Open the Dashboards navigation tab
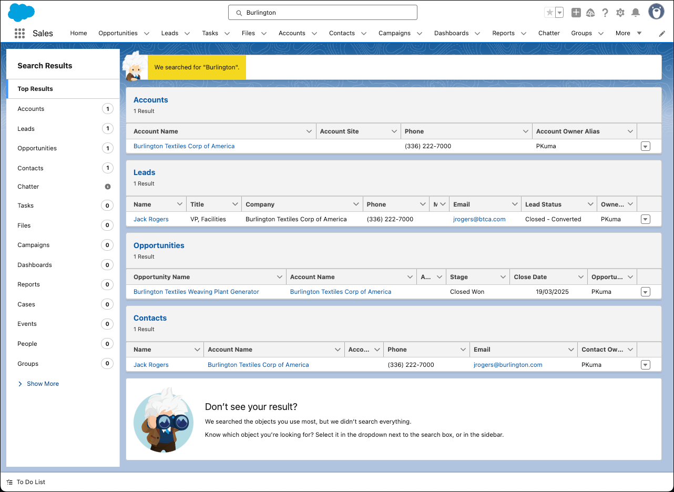The width and height of the screenshot is (674, 492). pyautogui.click(x=451, y=33)
